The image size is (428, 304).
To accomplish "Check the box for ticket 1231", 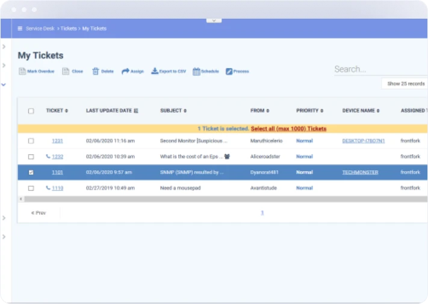I will click(x=31, y=141).
